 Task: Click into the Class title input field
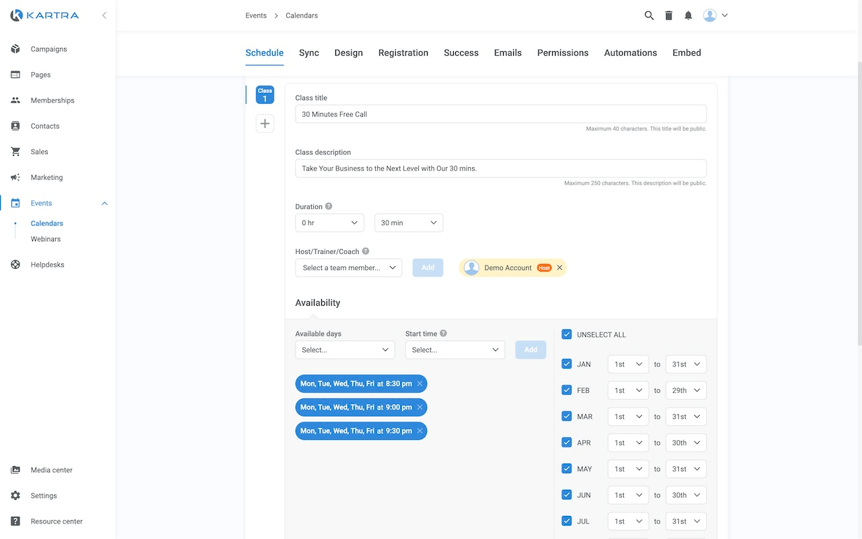[x=500, y=114]
